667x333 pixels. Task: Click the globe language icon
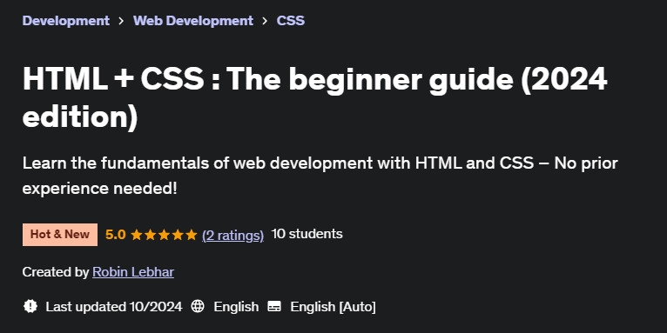(x=198, y=306)
